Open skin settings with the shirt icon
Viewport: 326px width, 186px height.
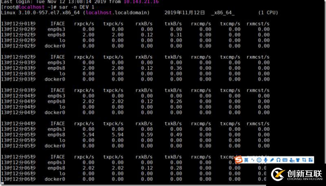pos(298,160)
